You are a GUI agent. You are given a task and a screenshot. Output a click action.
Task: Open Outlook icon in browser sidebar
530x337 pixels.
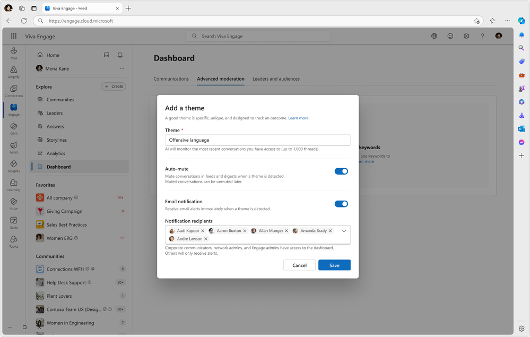click(x=522, y=129)
